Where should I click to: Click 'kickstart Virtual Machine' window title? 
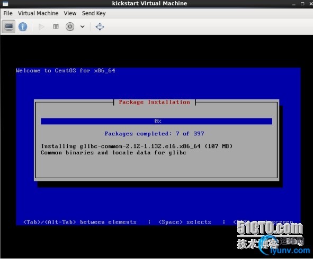tap(149, 3)
